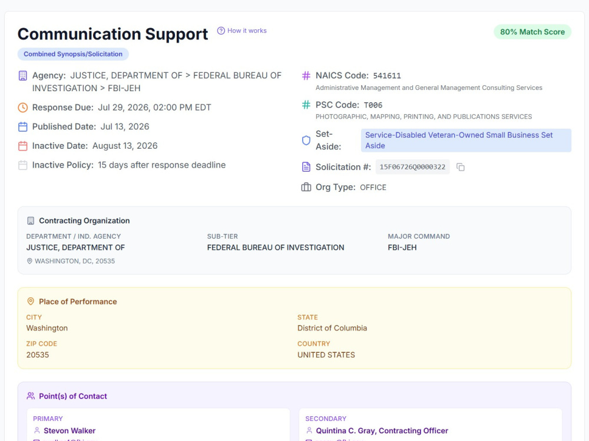This screenshot has height=441, width=589.
Task: Click the WASHINGTON, DC, 20535 address
Action: click(75, 261)
